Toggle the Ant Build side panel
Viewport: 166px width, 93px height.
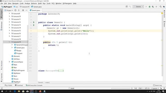(x=164, y=14)
